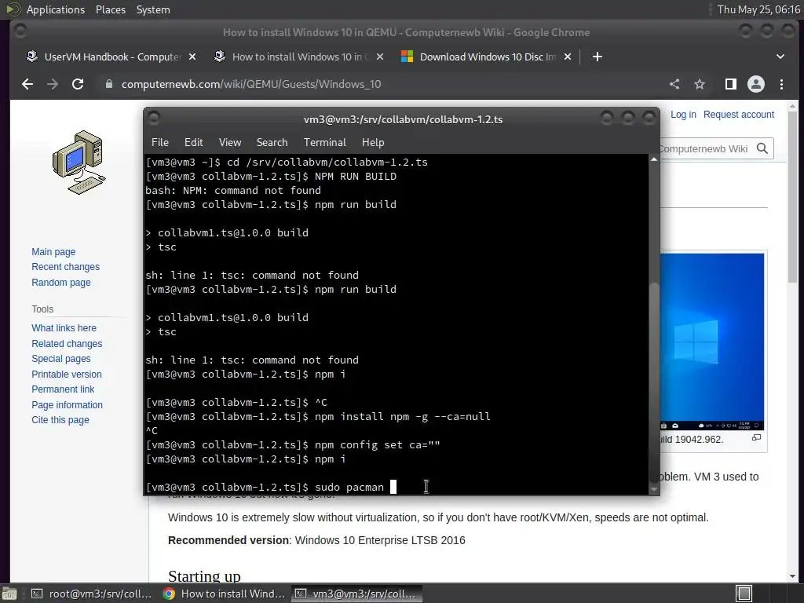Open What links here

[64, 327]
